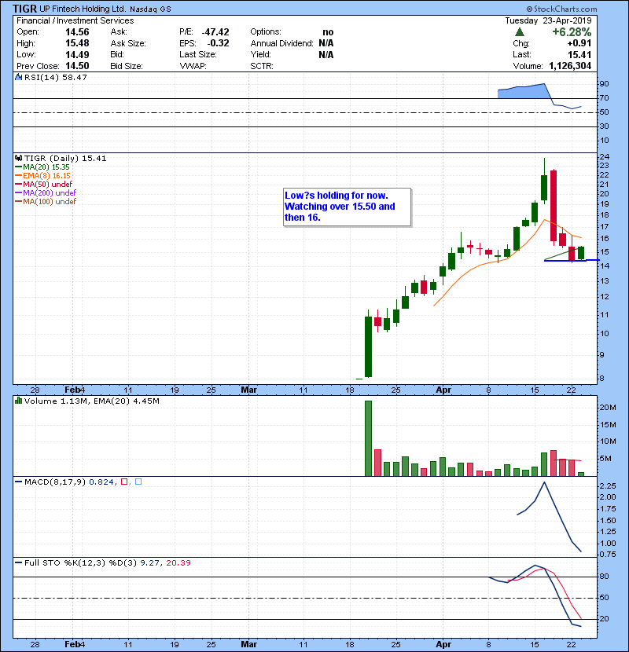Click the red %D value 20.39
Viewport: 629px width, 652px height.
coord(178,562)
